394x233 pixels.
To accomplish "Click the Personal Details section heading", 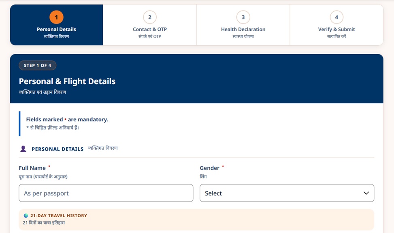I will 58,149.
